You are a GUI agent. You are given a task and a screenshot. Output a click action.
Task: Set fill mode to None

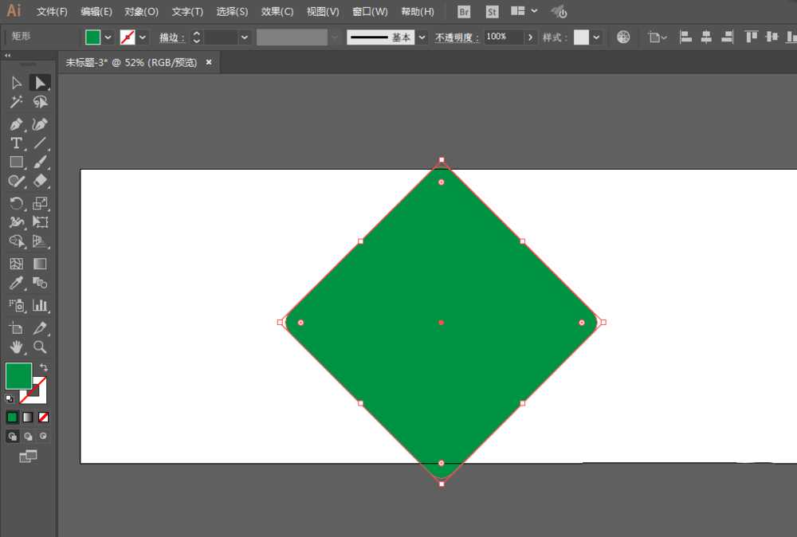click(44, 417)
